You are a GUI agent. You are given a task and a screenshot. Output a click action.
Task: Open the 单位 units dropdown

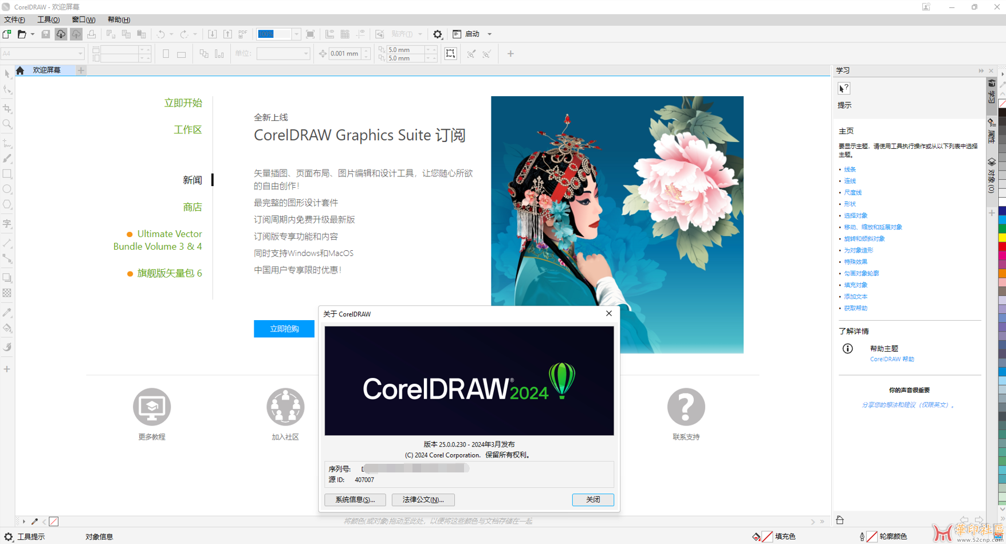[x=306, y=54]
